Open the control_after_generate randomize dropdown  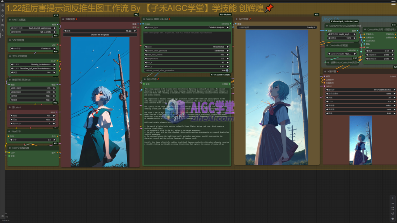click(x=187, y=51)
